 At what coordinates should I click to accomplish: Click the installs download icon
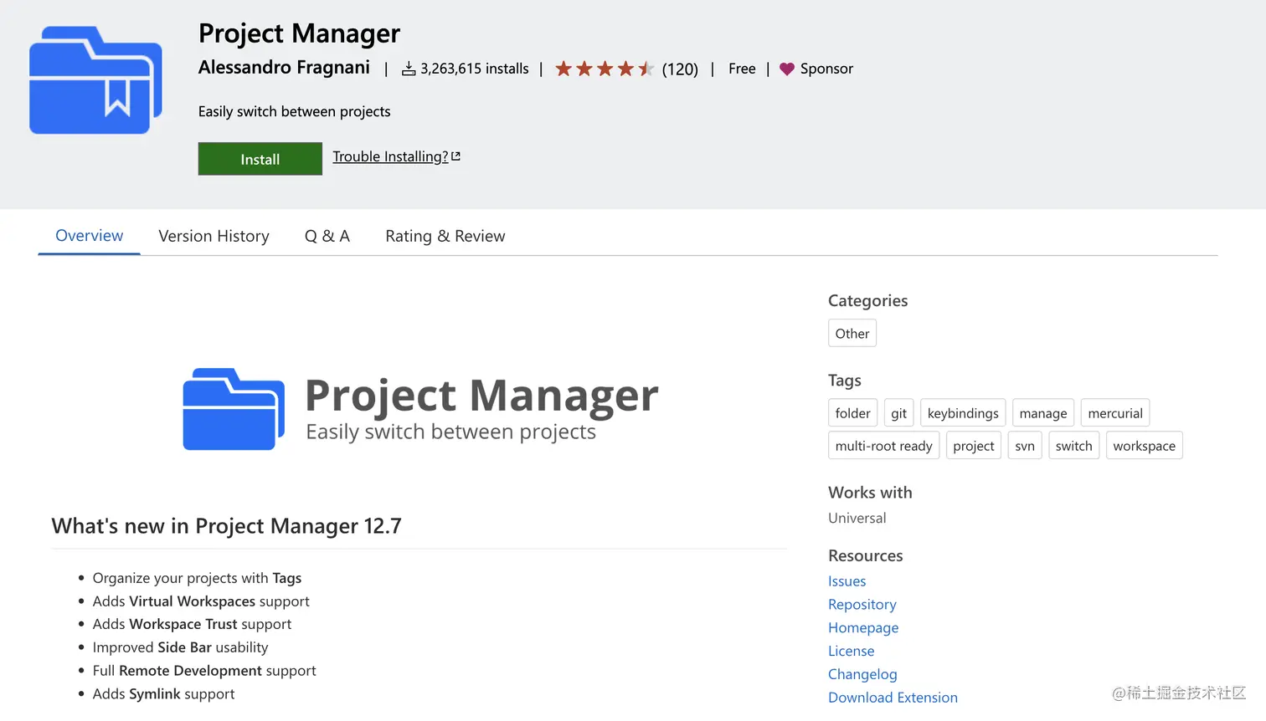(409, 69)
